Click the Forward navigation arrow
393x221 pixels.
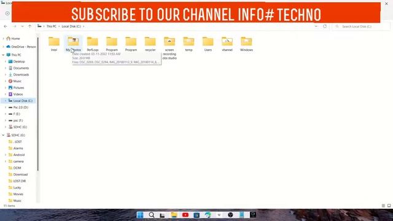point(15,26)
